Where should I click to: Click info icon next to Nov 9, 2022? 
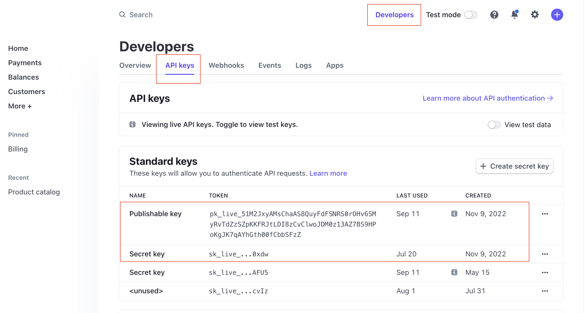point(454,214)
